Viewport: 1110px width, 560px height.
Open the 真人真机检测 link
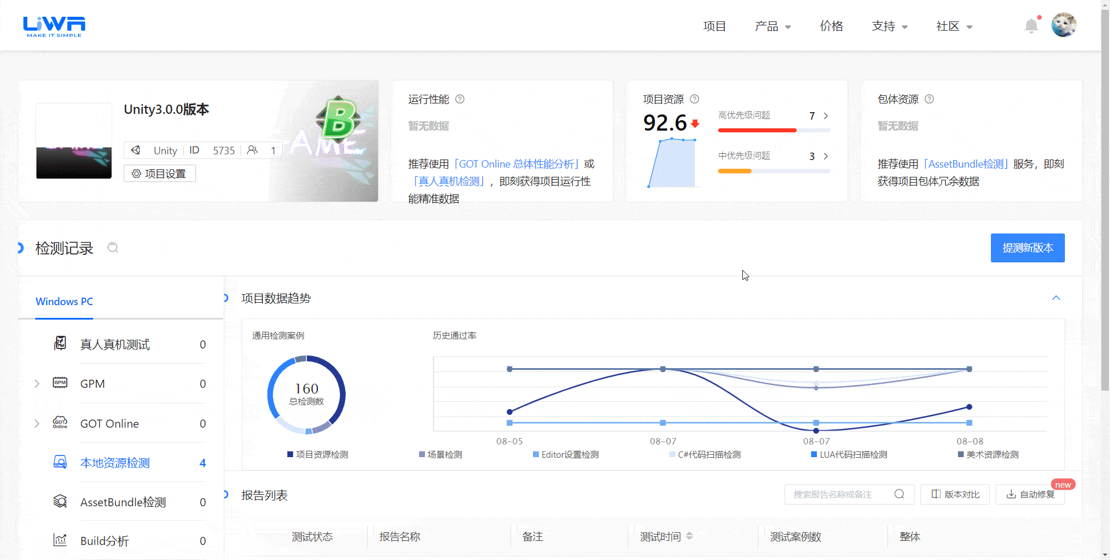(448, 181)
